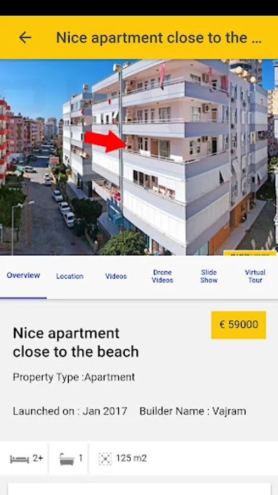This screenshot has width=278, height=495.
Task: Tap the 125 m2 area label
Action: 131,458
